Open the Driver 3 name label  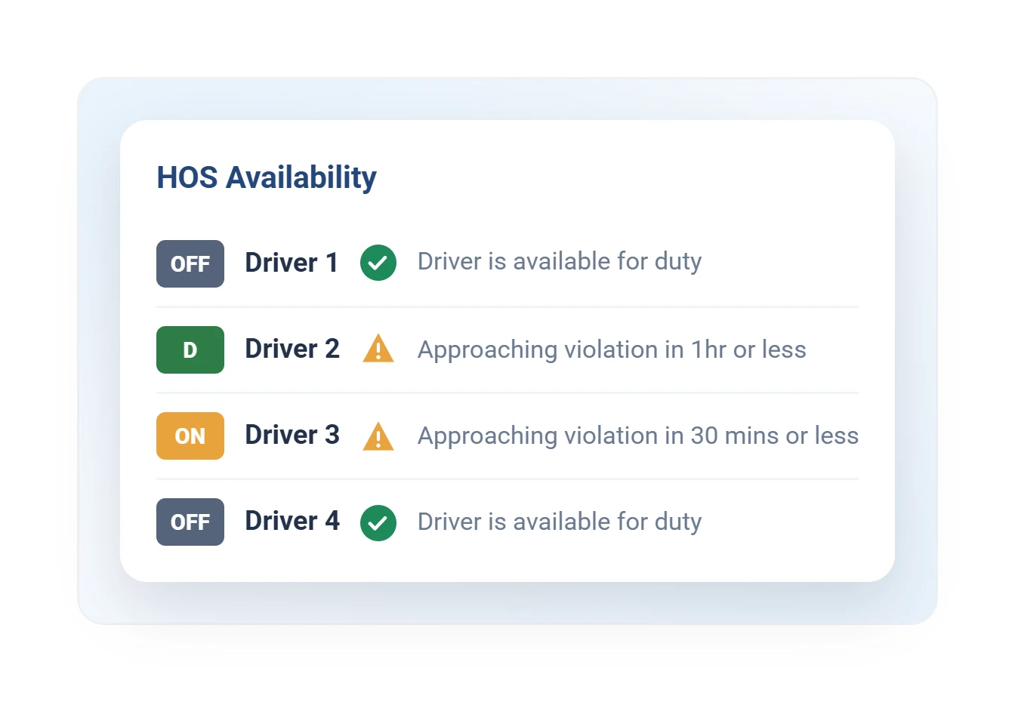click(292, 435)
